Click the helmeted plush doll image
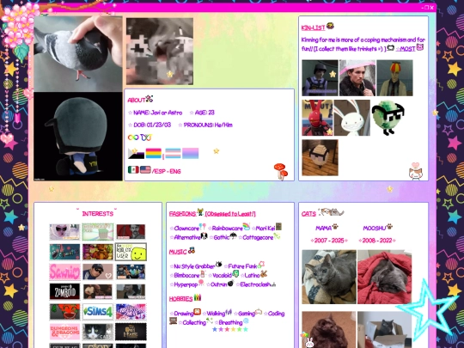Viewport: 464px width, 348px height. [x=78, y=137]
